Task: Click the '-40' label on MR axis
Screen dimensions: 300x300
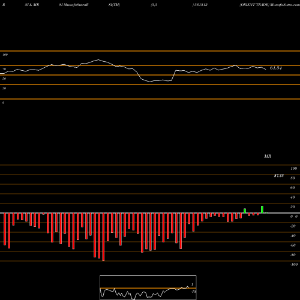Action: click(293, 236)
